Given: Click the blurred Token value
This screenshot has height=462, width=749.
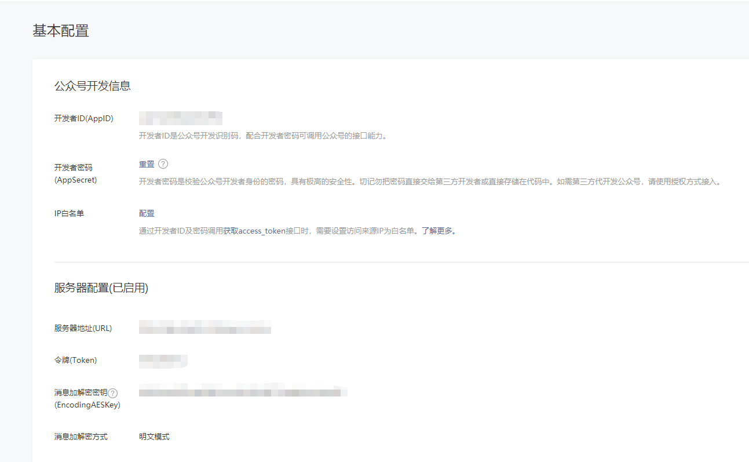Looking at the screenshot, I should [163, 361].
